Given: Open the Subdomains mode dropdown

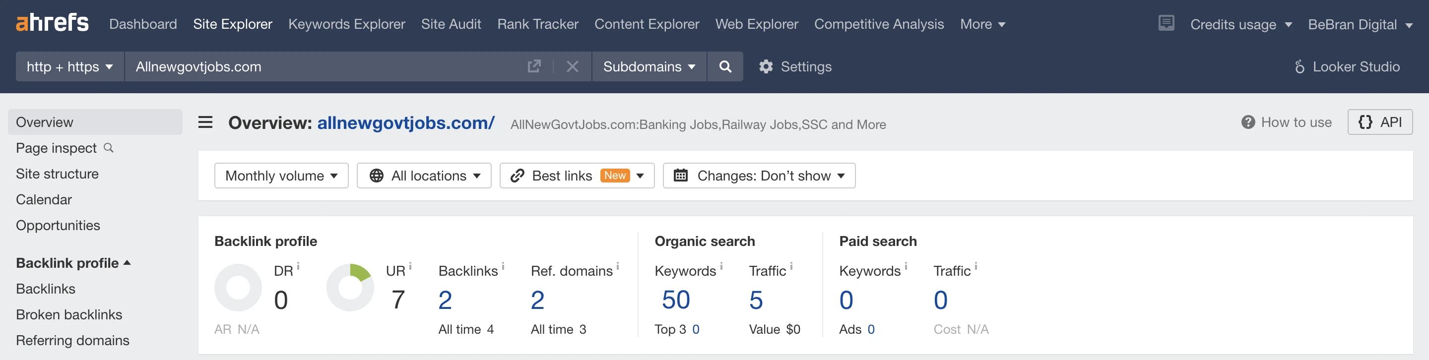Looking at the screenshot, I should (x=649, y=66).
